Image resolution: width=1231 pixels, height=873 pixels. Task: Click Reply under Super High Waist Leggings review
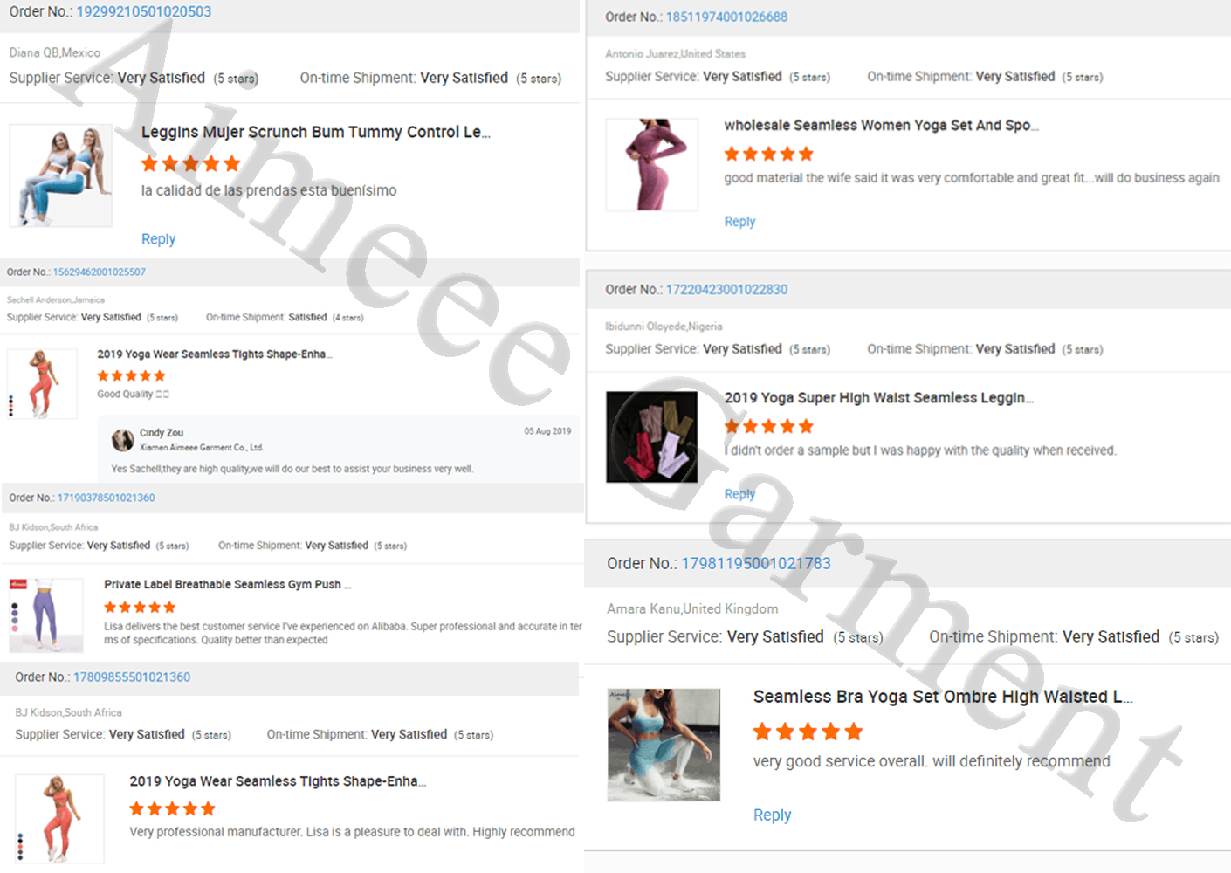[x=739, y=494]
